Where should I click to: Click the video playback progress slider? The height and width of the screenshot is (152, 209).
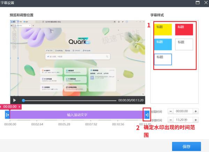pos(70,100)
